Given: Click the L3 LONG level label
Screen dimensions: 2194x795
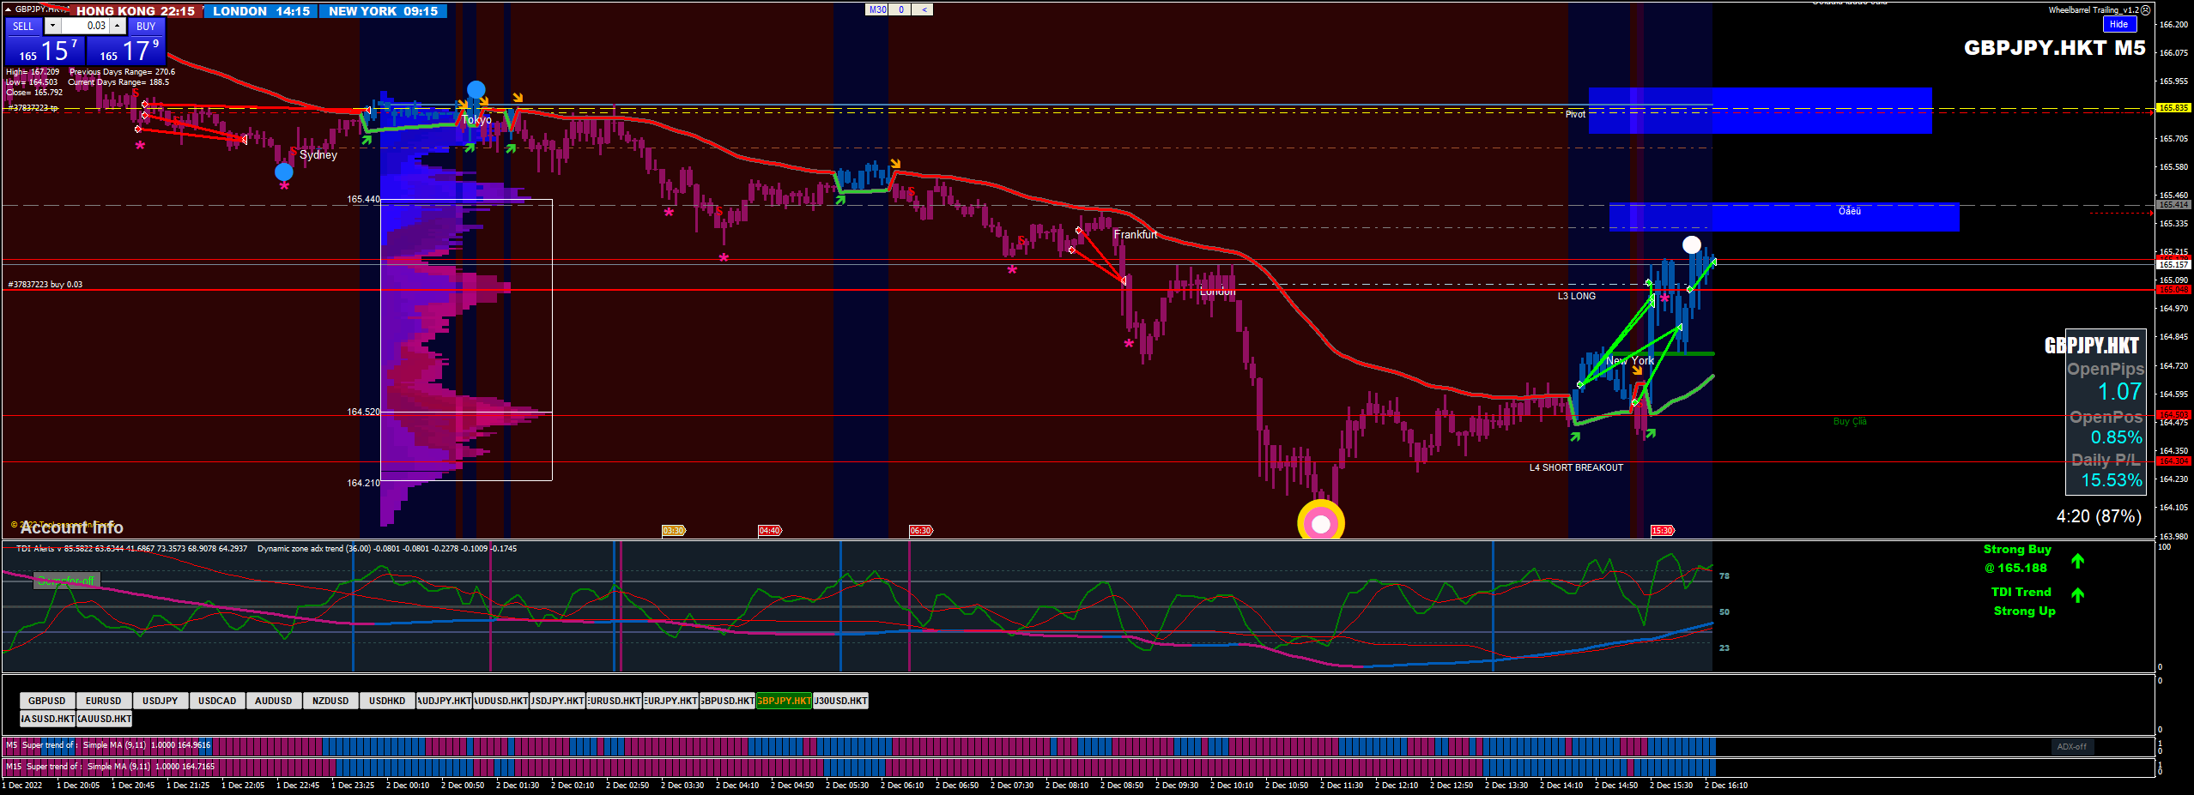Looking at the screenshot, I should (x=1577, y=297).
